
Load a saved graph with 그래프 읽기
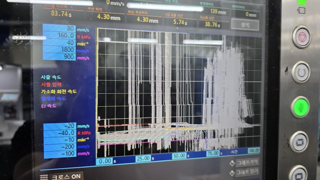247,172
